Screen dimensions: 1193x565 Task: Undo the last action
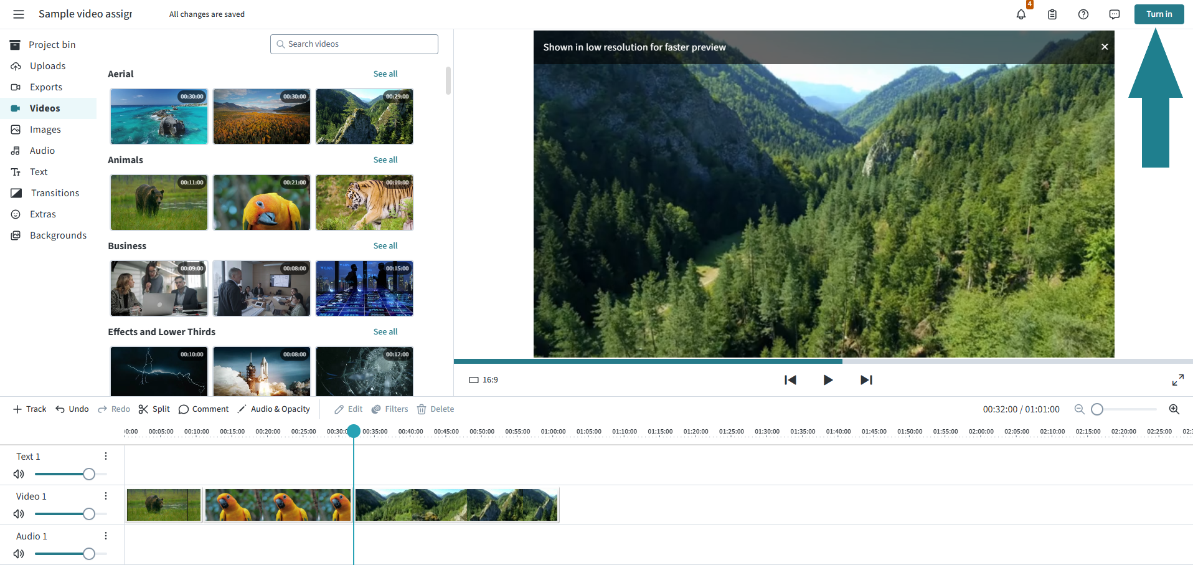[72, 409]
